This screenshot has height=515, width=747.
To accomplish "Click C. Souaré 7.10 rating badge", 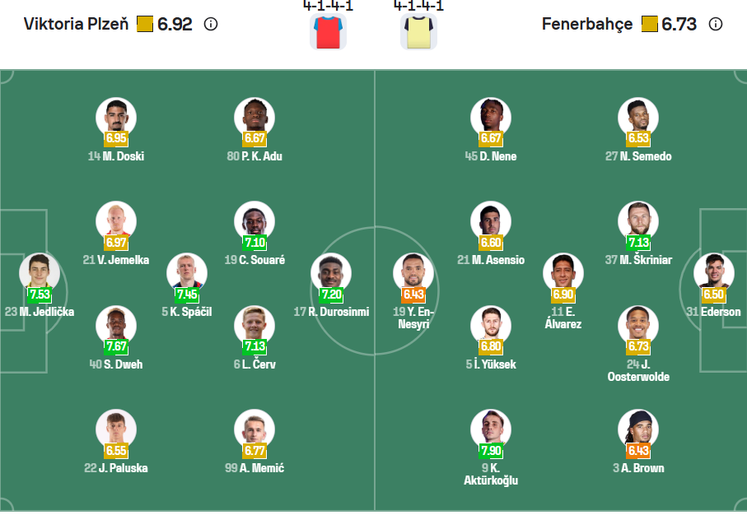I will tap(254, 243).
